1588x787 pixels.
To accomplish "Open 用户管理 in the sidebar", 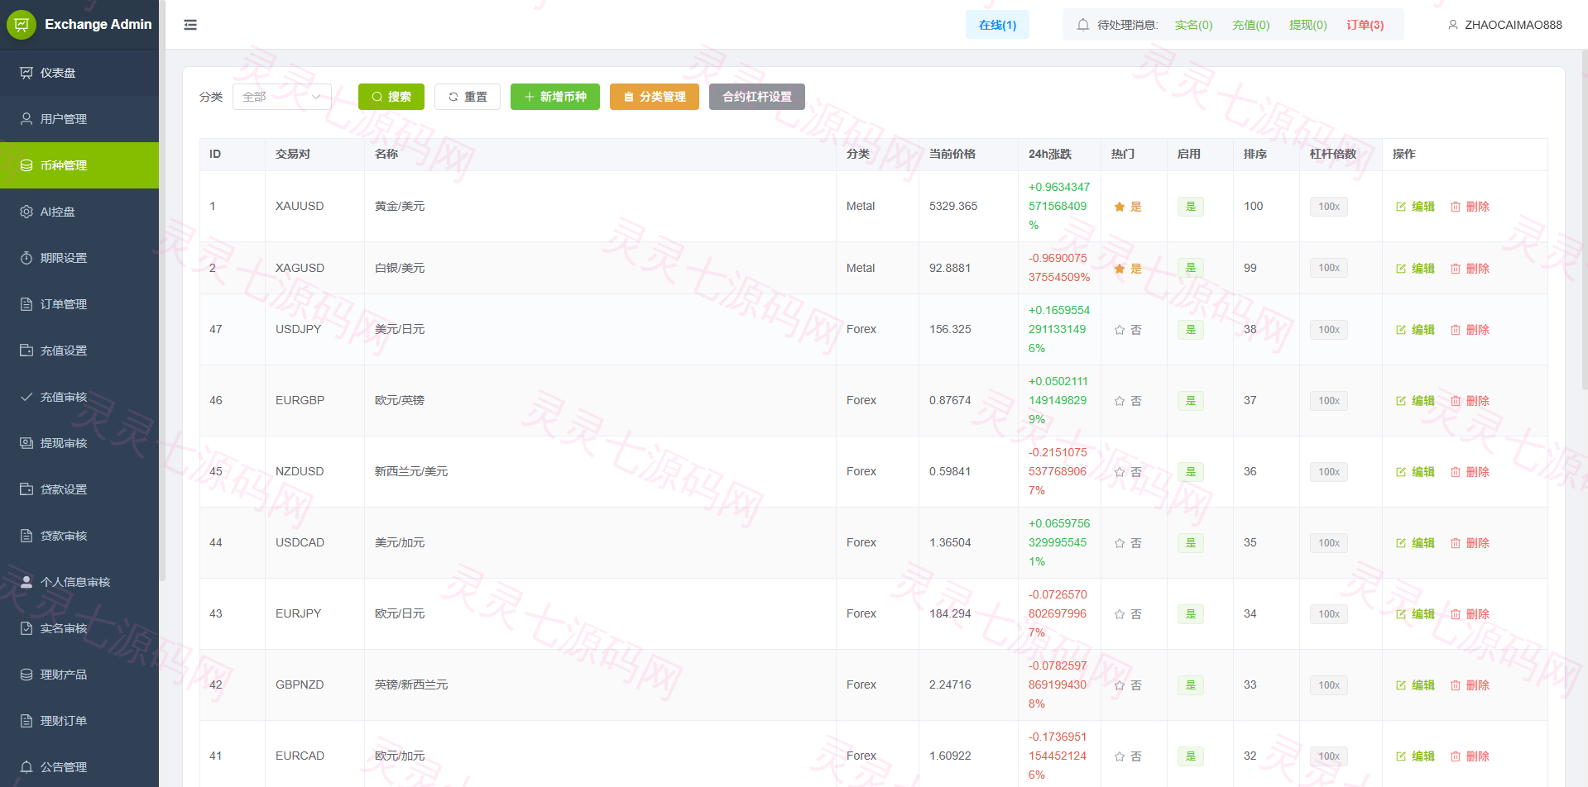I will (x=79, y=119).
